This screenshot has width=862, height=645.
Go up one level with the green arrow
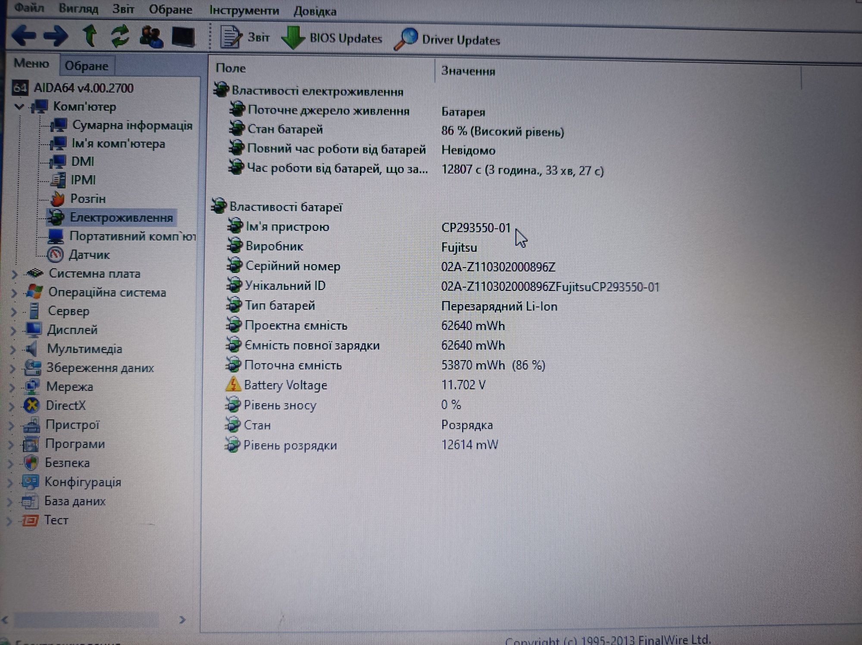click(90, 36)
